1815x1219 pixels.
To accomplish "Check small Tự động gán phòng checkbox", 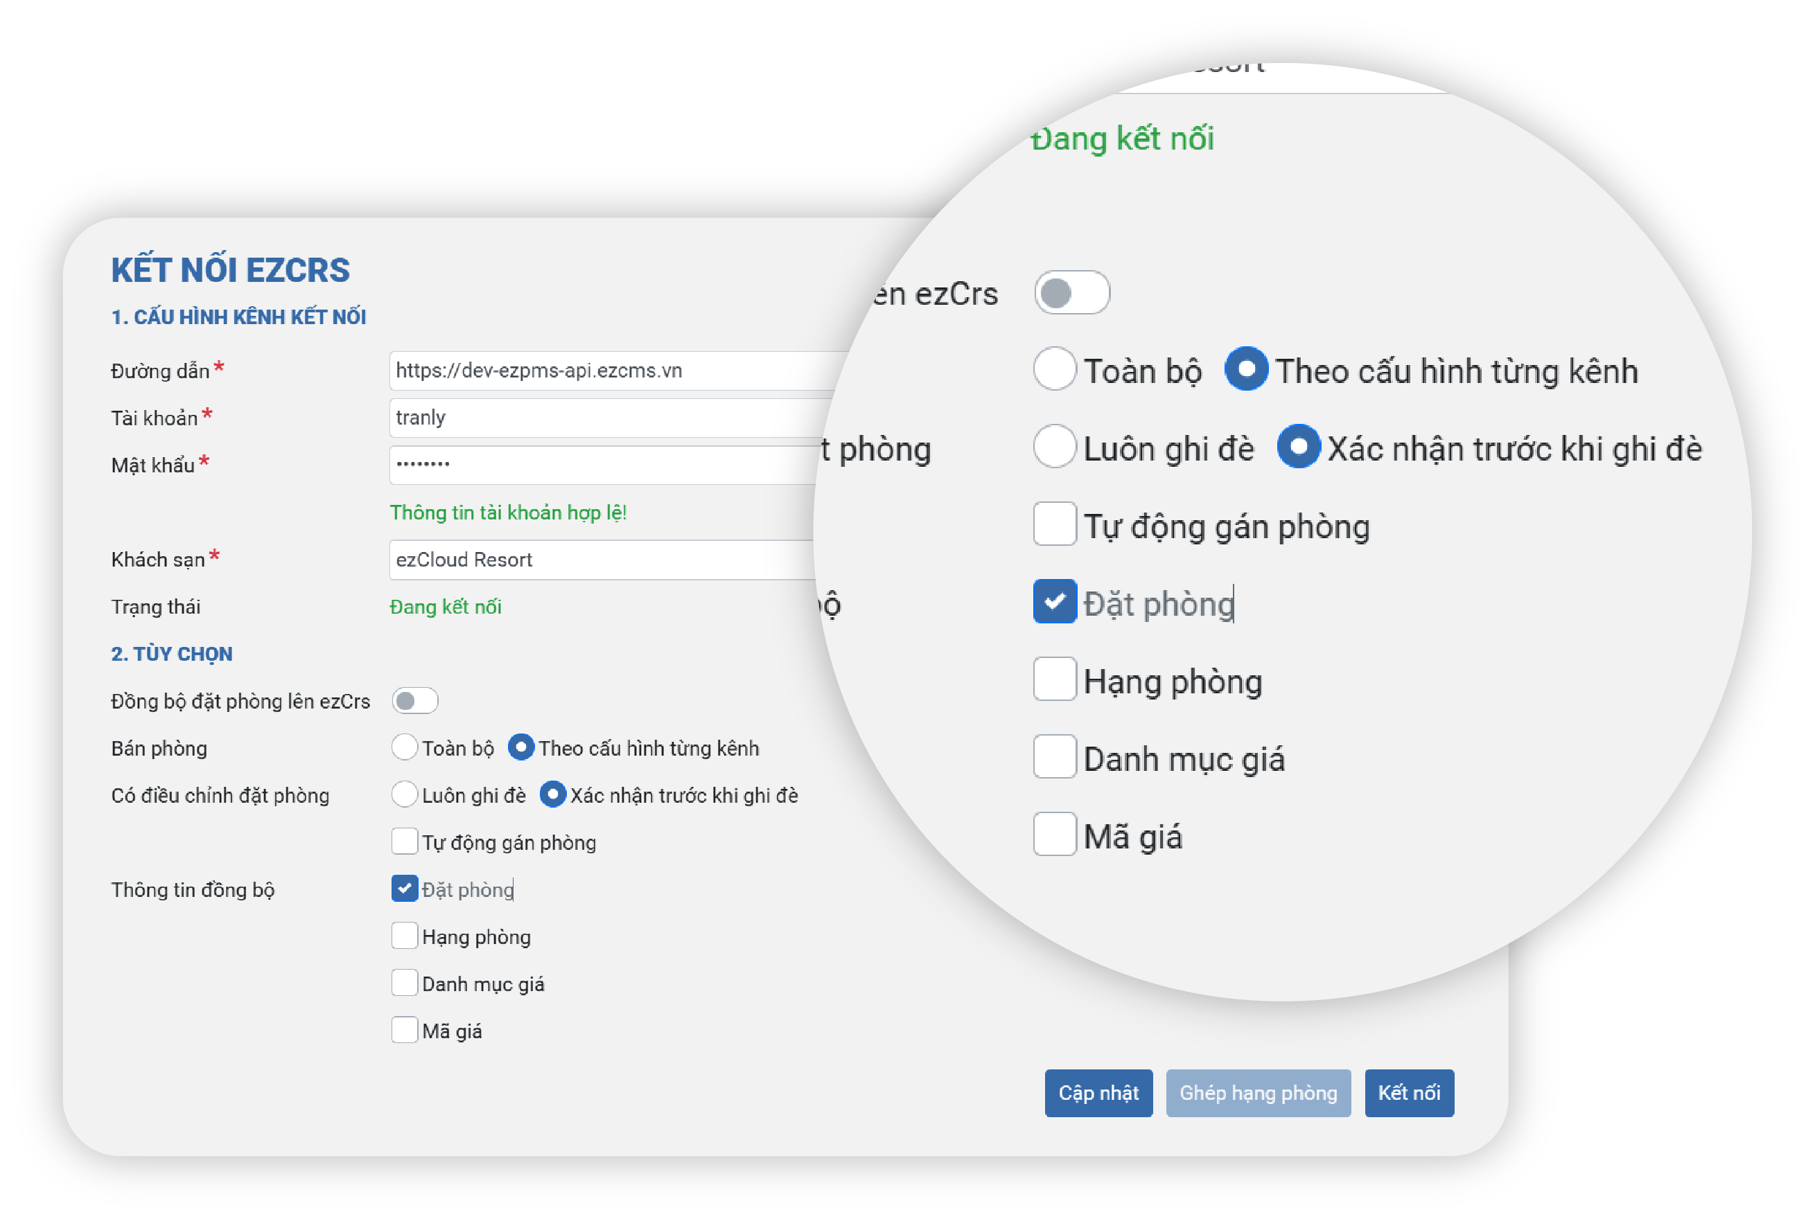I will pos(404,841).
